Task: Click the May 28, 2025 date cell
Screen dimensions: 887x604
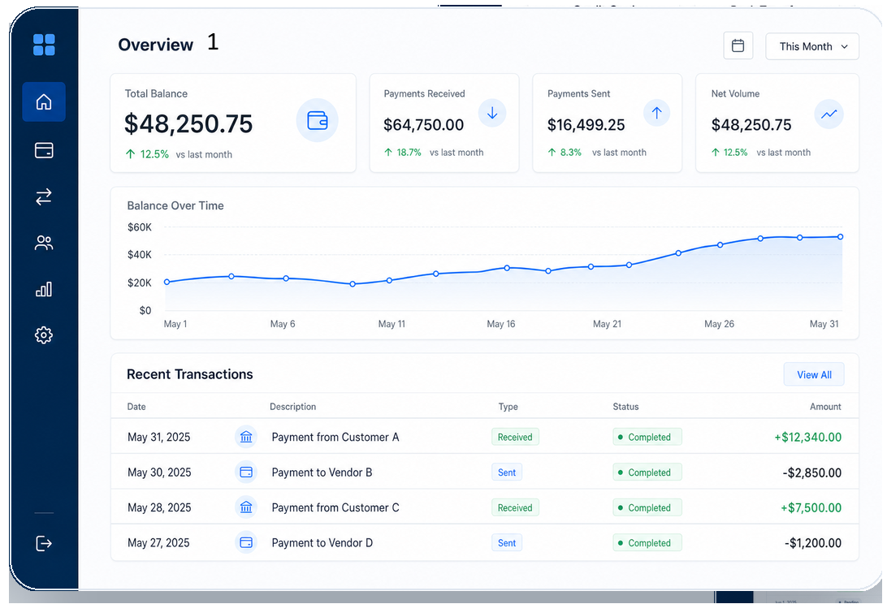Action: point(159,508)
